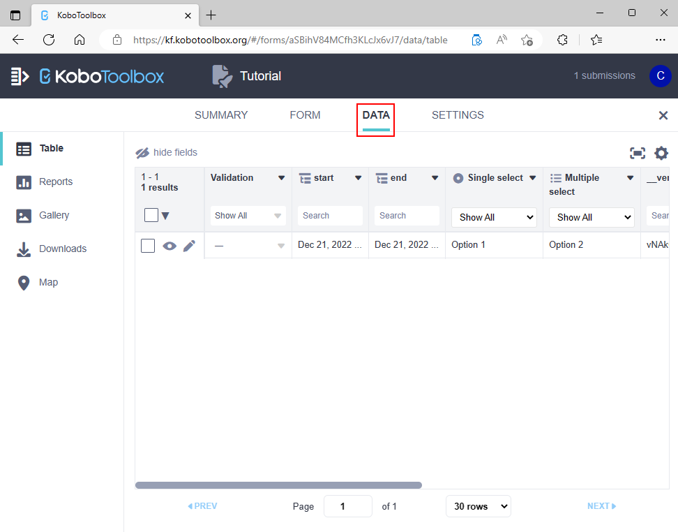Screen dimensions: 678x532
Task: Open table display settings gear
Action: (x=661, y=154)
